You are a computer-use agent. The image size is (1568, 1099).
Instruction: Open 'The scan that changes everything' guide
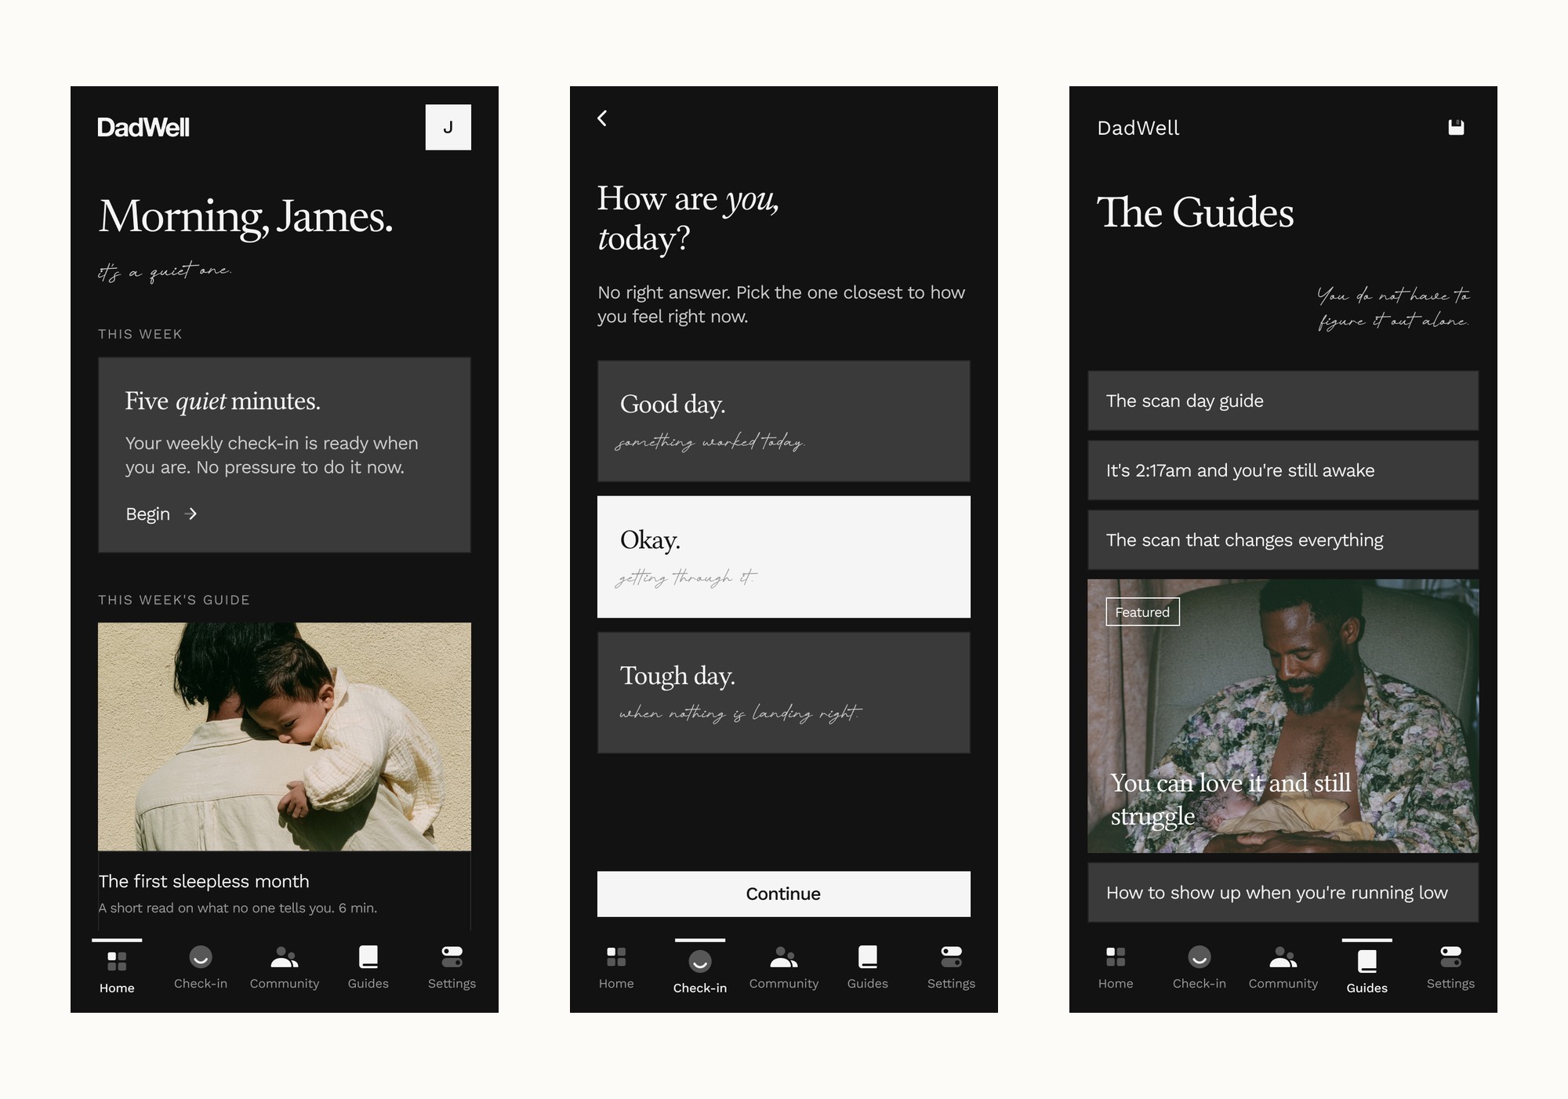(1283, 540)
